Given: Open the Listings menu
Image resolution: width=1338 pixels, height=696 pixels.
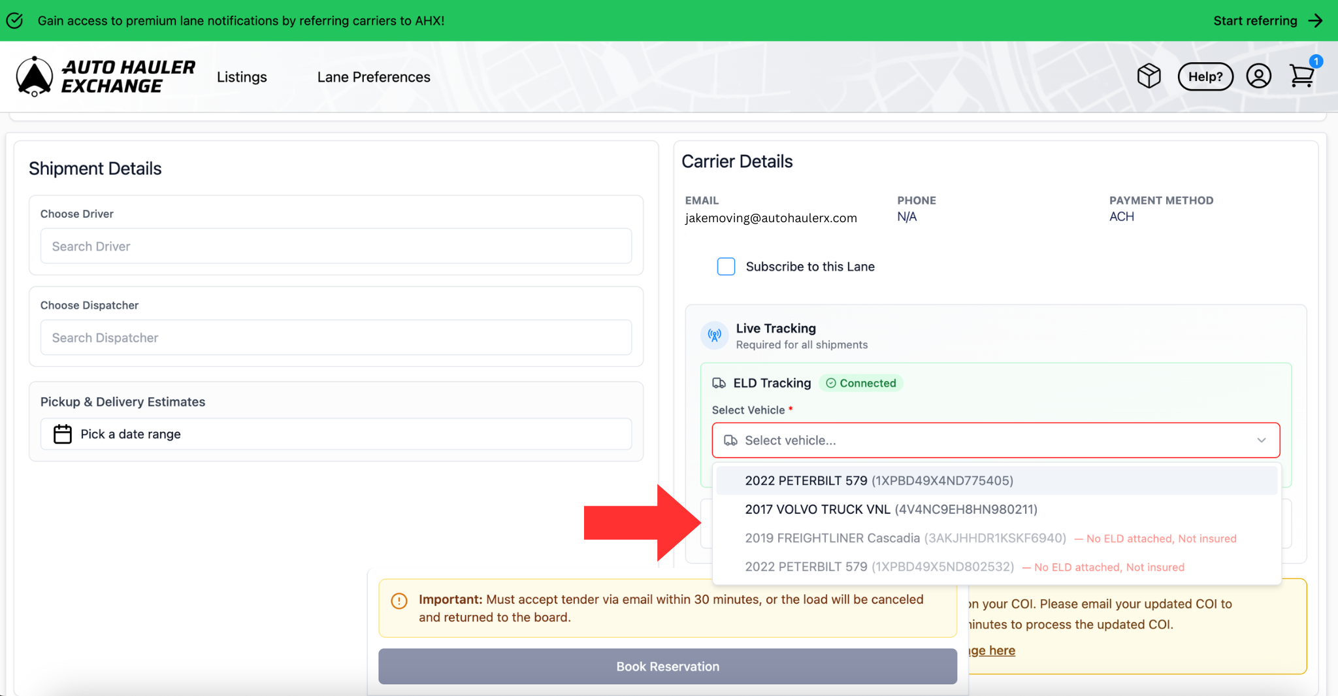Looking at the screenshot, I should click(242, 77).
